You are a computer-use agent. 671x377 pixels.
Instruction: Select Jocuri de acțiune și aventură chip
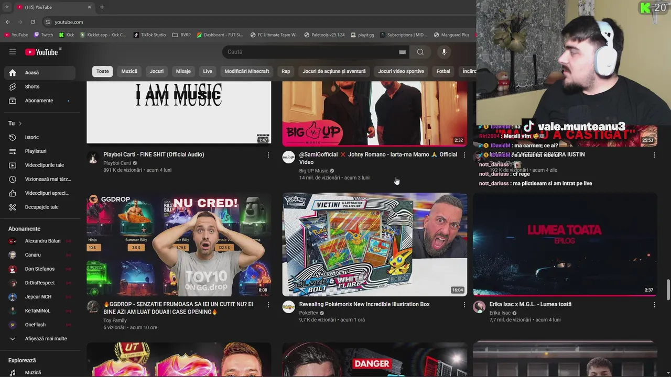click(x=334, y=71)
